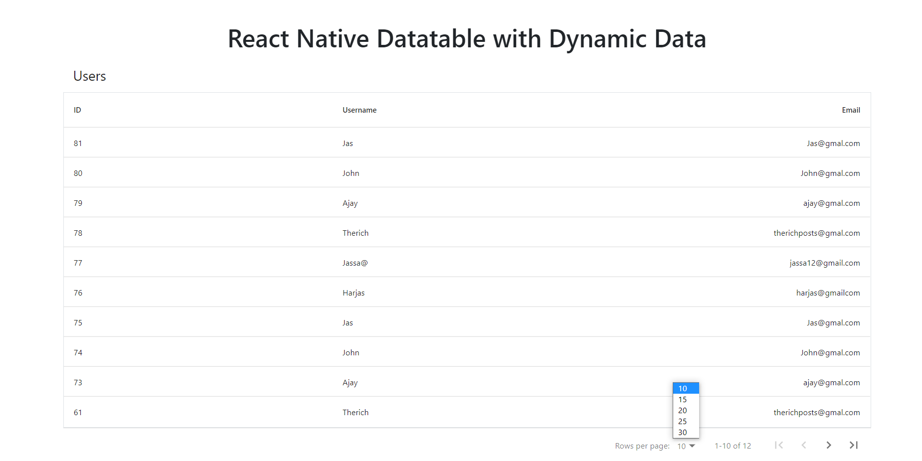The width and height of the screenshot is (922, 461).
Task: Jump to the first page of results
Action: coord(778,445)
